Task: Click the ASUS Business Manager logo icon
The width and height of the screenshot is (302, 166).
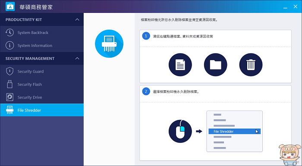Action: click(x=10, y=6)
